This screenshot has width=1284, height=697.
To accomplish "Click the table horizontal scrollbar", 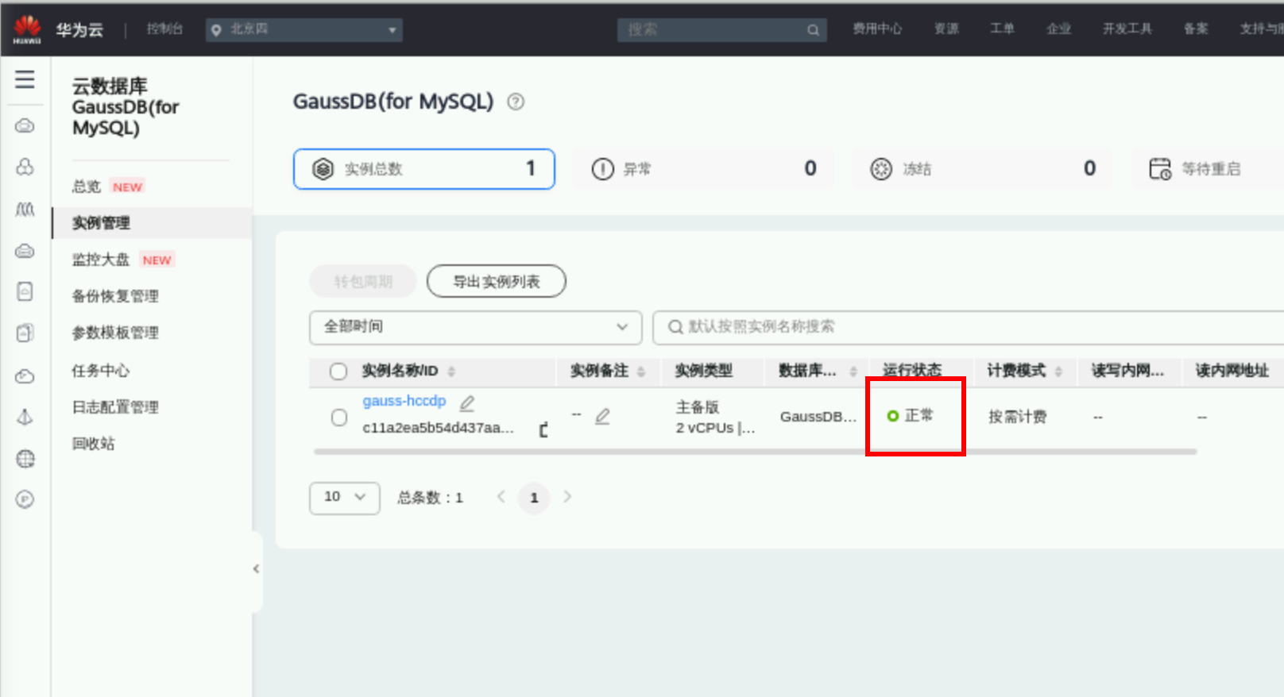I will [755, 452].
